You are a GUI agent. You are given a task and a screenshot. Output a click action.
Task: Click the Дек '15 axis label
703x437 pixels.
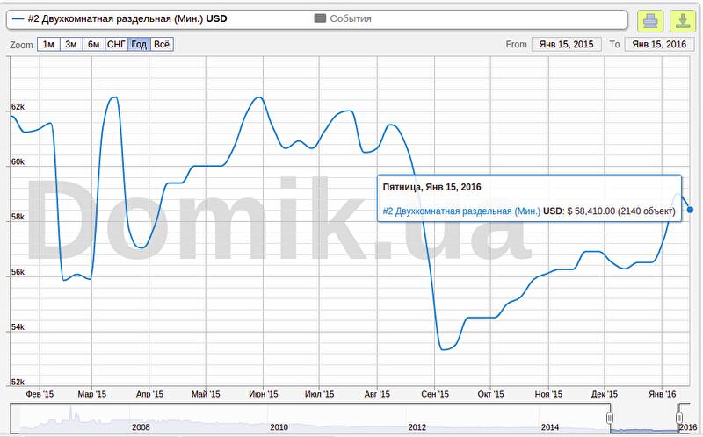point(604,394)
